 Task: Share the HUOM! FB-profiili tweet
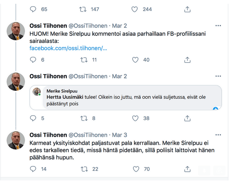point(187,60)
